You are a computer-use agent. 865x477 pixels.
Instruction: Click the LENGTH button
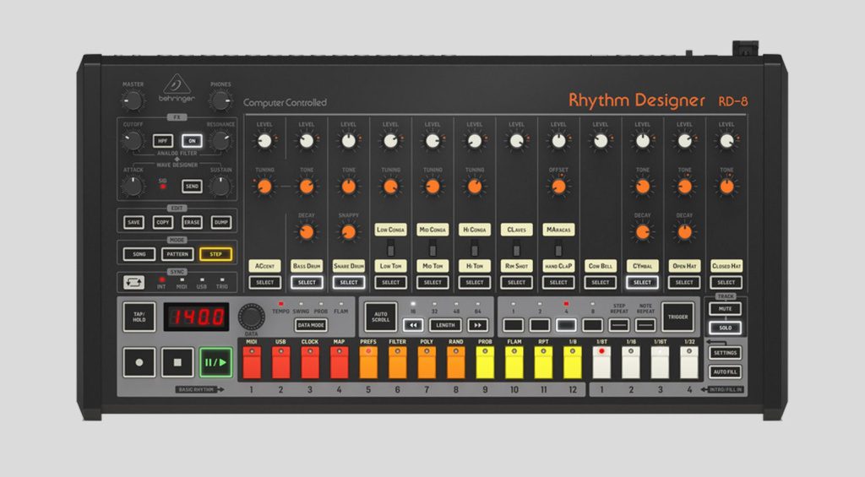tap(445, 325)
